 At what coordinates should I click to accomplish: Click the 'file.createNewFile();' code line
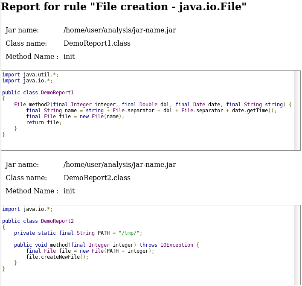tap(57, 257)
